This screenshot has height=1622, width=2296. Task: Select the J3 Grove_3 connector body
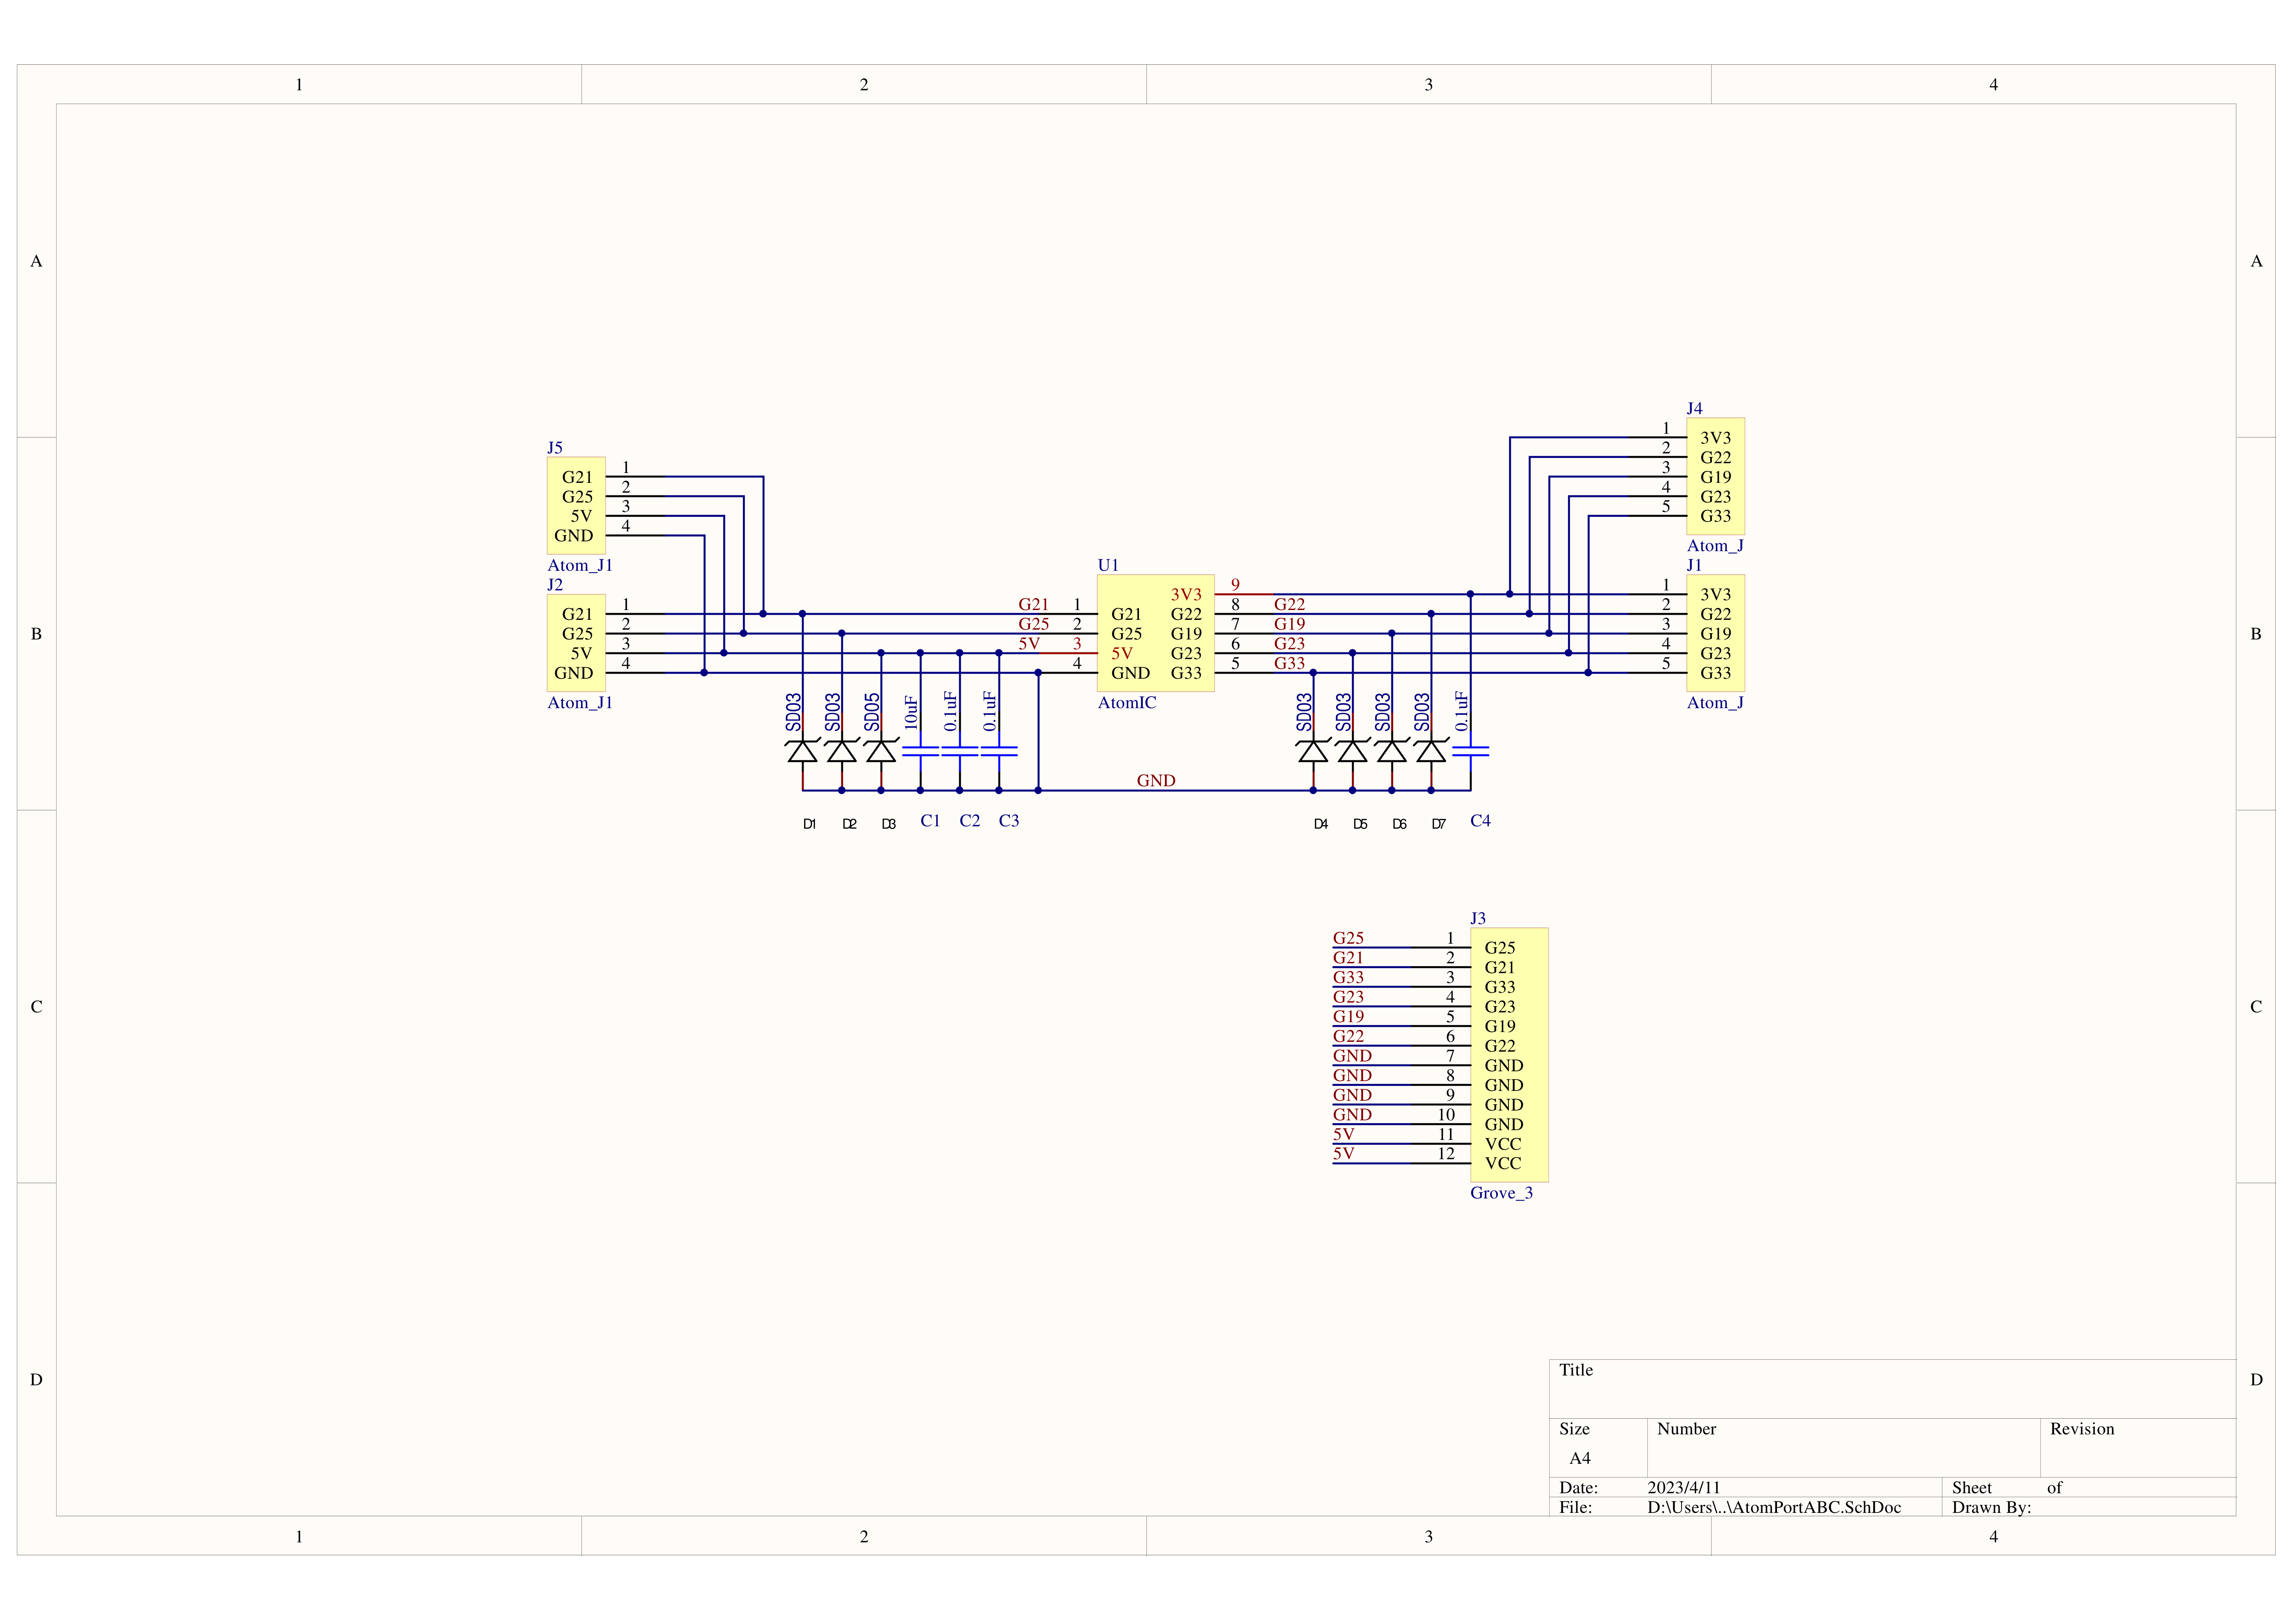tap(1509, 1055)
